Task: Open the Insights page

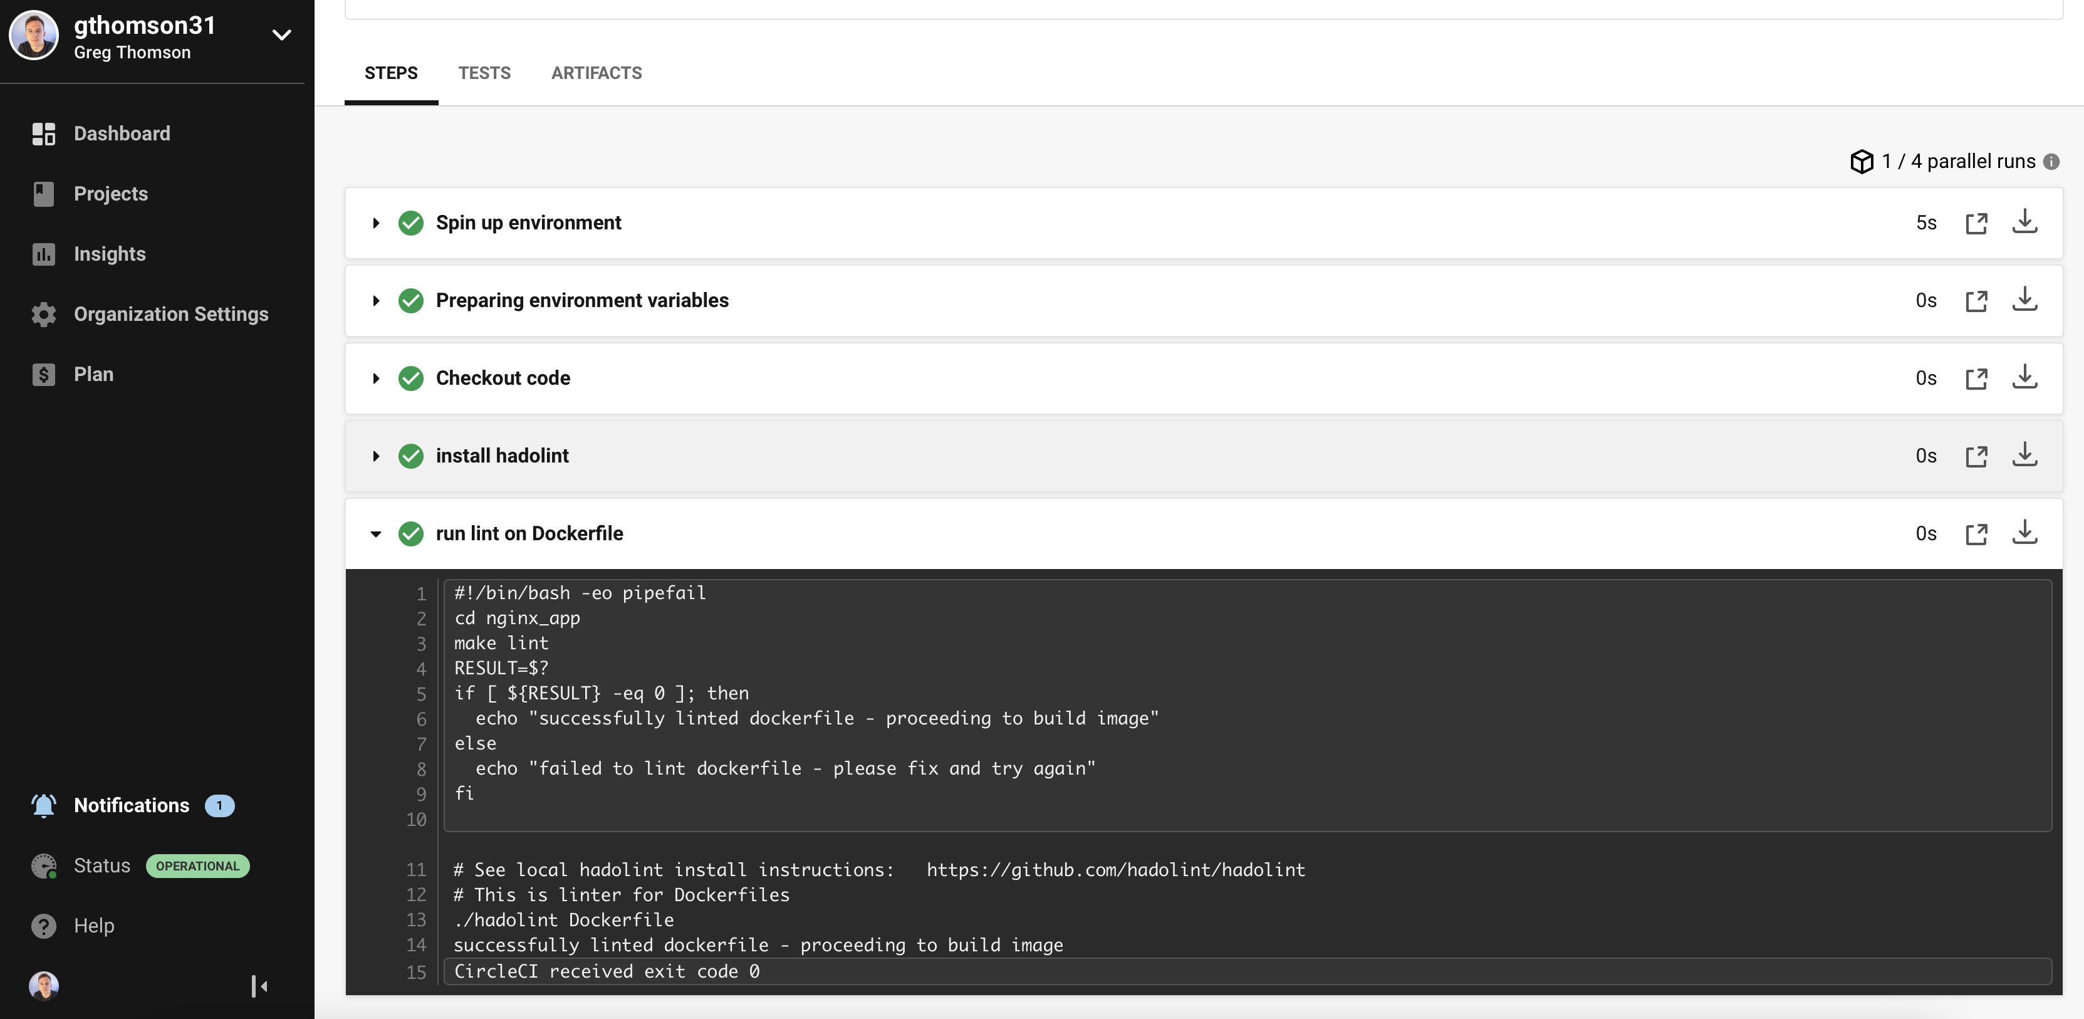Action: click(x=109, y=254)
